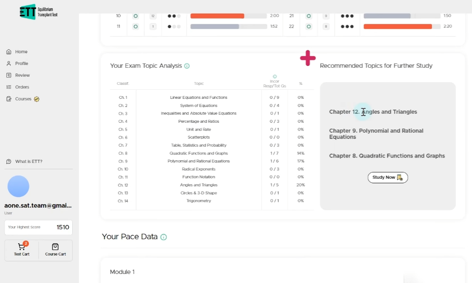Open the Profile page

[21, 64]
